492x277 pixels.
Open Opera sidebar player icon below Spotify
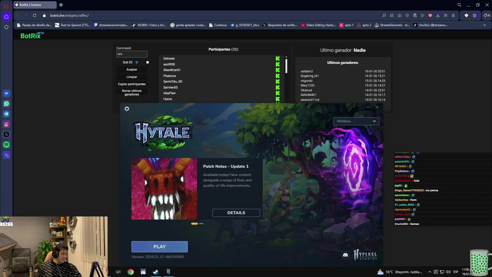point(7,155)
